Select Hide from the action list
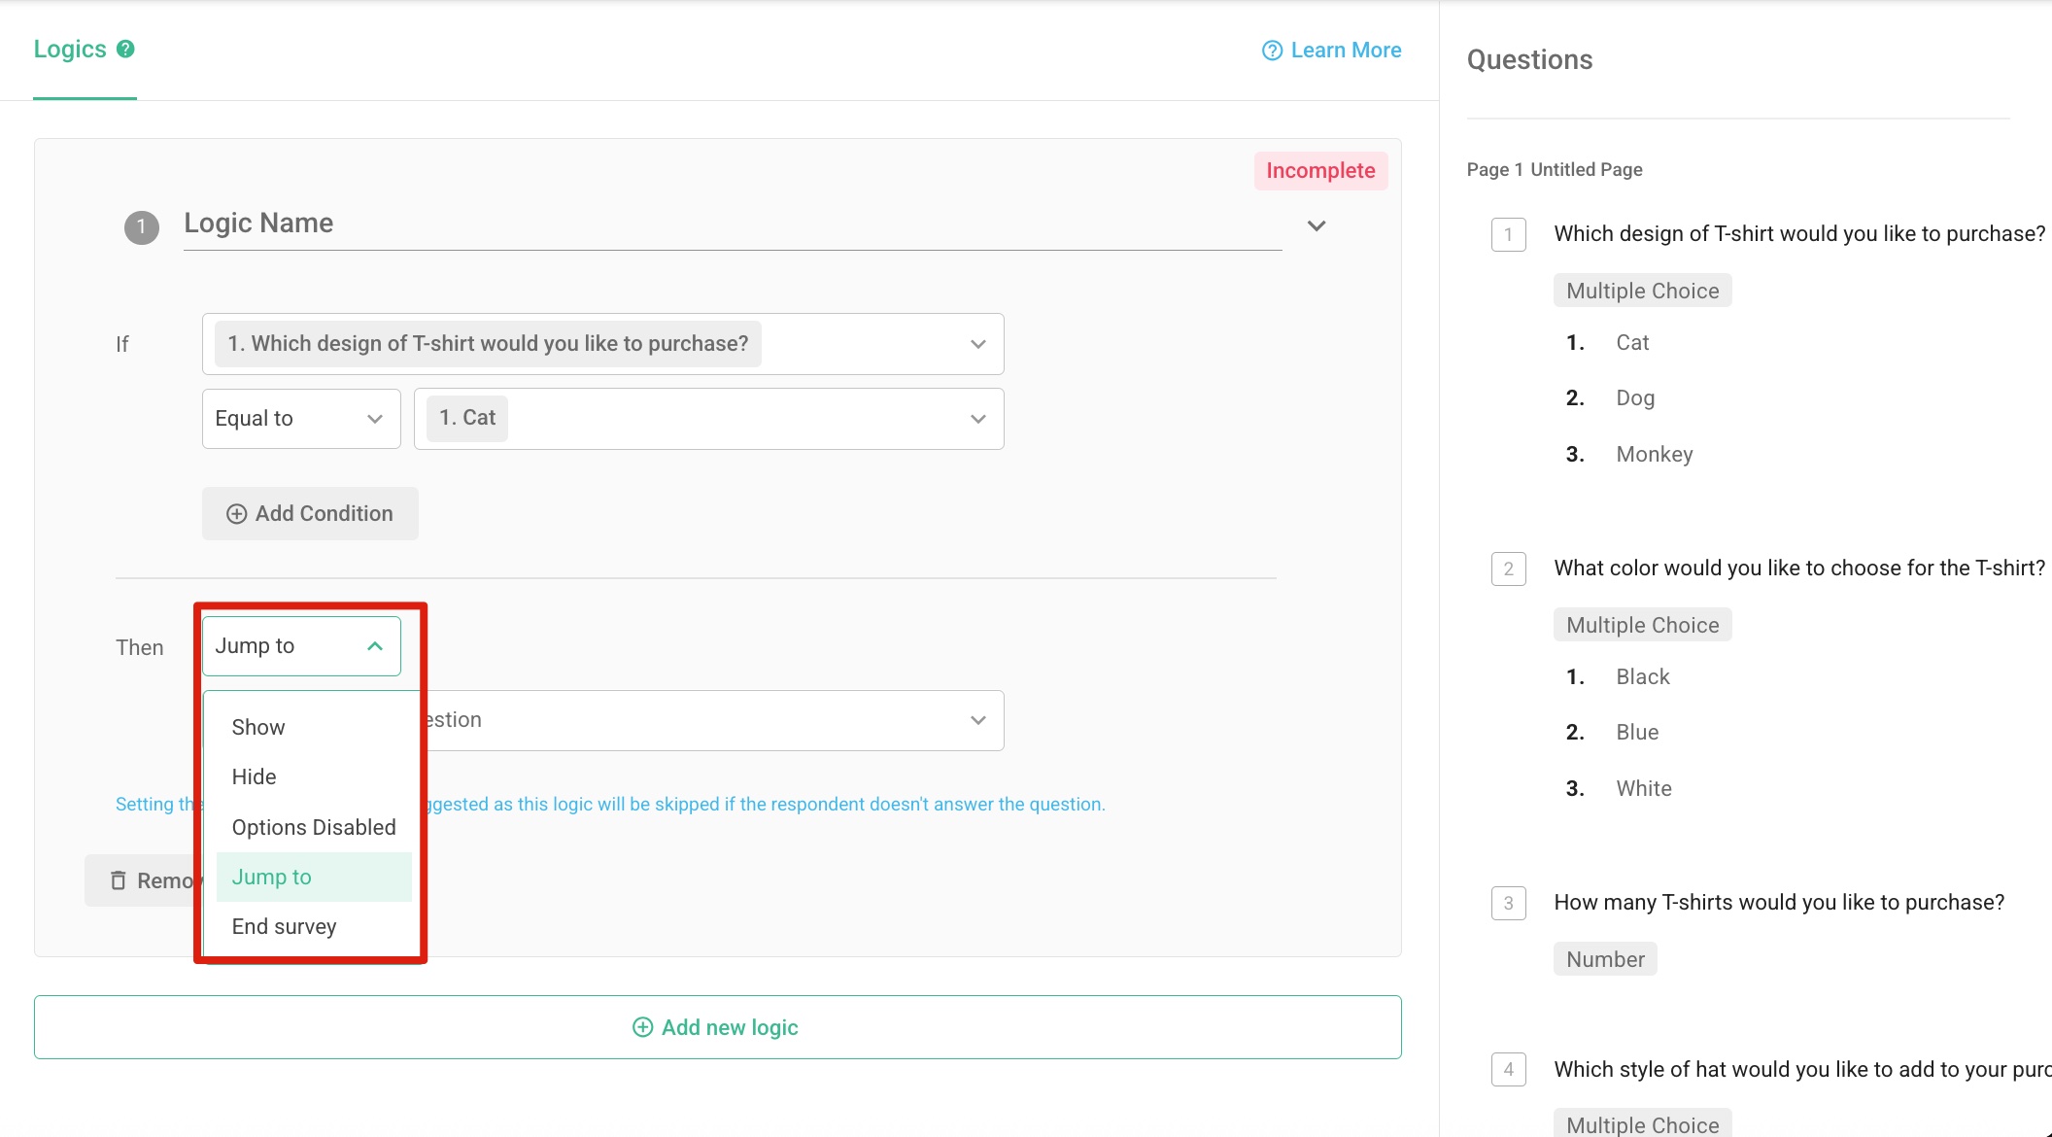Viewport: 2052px width, 1137px height. pyautogui.click(x=253, y=775)
